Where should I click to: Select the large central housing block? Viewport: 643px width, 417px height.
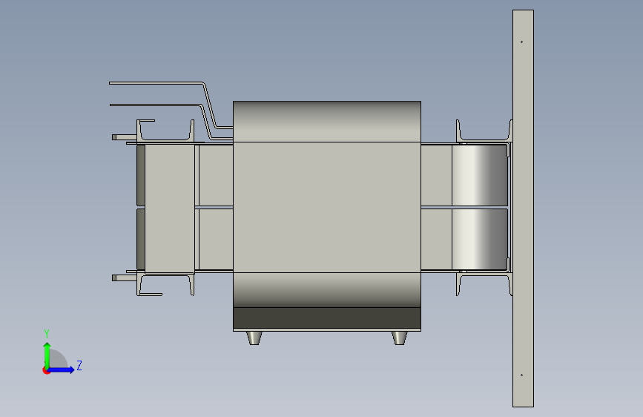click(327, 207)
